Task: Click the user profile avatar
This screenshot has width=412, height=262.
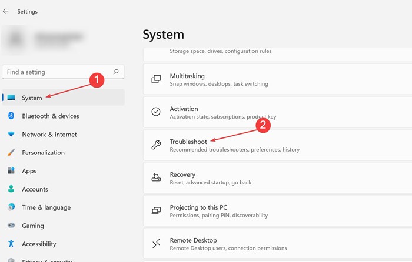Action: click(x=15, y=39)
